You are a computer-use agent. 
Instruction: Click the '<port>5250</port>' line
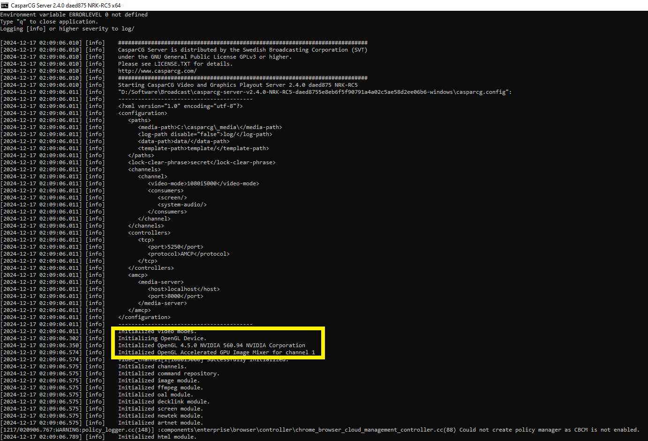pos(175,247)
